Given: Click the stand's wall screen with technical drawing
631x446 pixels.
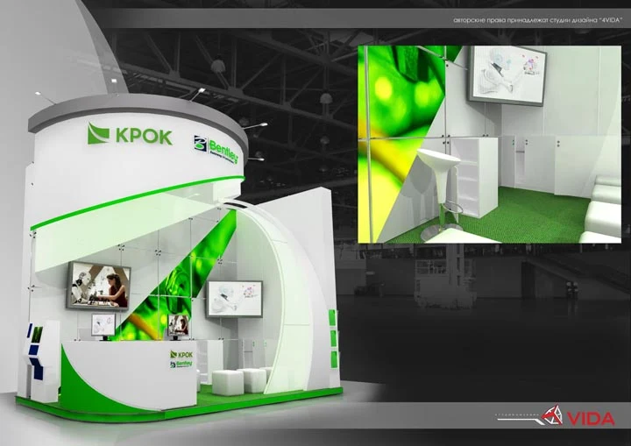Looking at the screenshot, I should pyautogui.click(x=235, y=299).
